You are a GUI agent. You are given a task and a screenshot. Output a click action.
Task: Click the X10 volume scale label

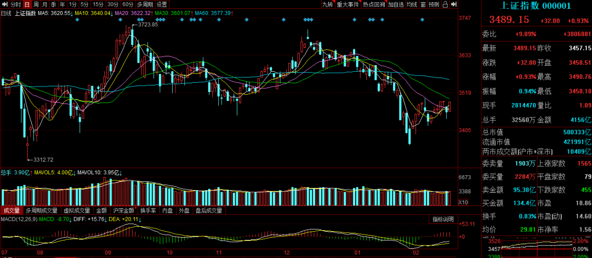[x=464, y=202]
